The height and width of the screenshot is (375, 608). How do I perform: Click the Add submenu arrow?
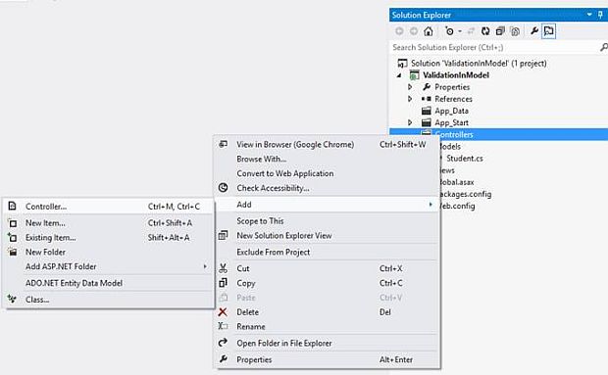coord(431,205)
